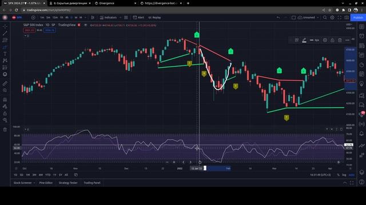
Task: Open the Pine Editor tab
Action: [x=46, y=183]
